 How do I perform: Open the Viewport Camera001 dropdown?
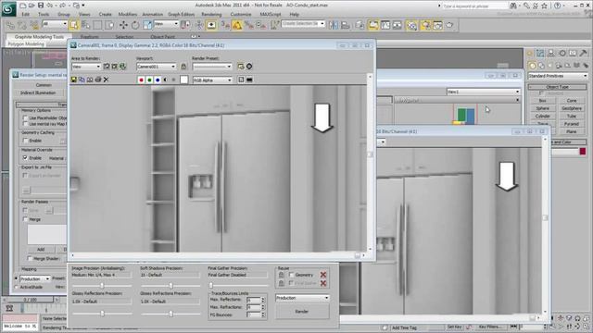[x=157, y=67]
